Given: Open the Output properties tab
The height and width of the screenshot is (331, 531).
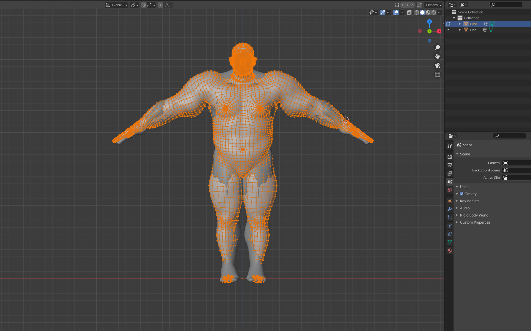Looking at the screenshot, I should coord(450,165).
